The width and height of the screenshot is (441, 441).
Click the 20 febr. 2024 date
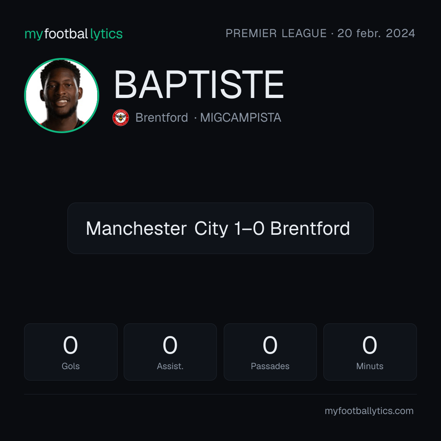(x=376, y=33)
